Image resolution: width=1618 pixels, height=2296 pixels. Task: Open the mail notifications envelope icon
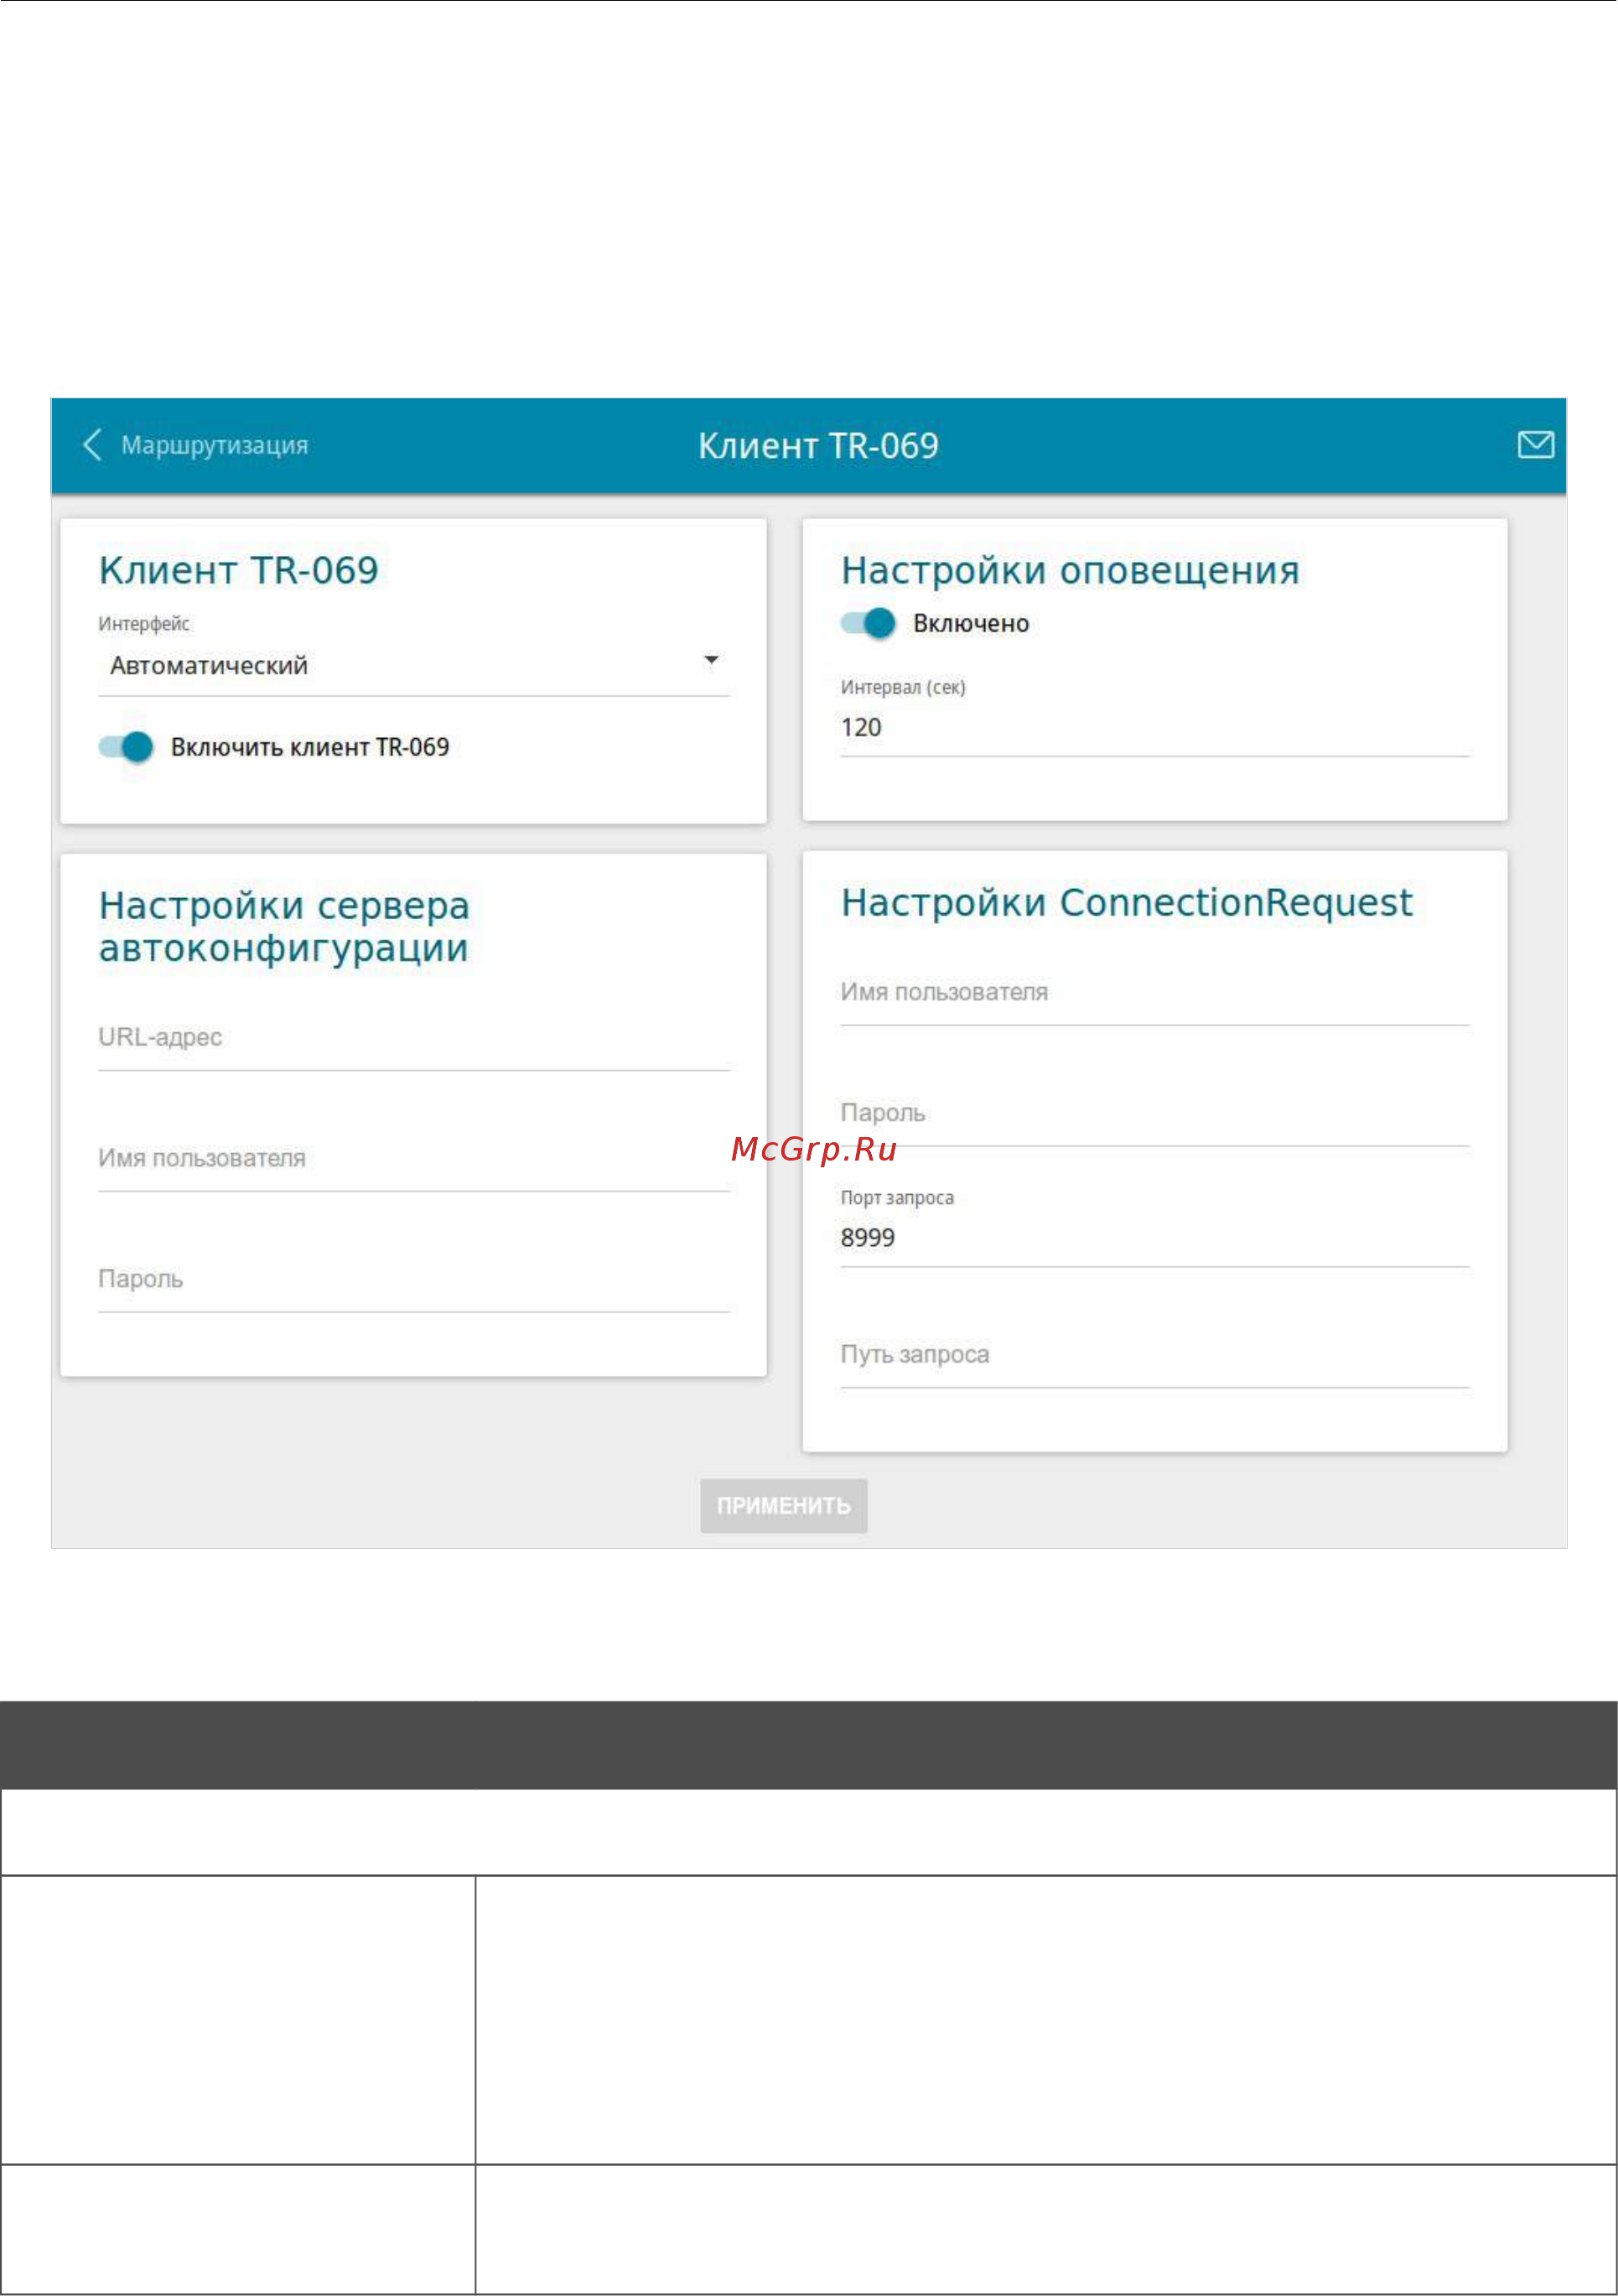tap(1535, 445)
